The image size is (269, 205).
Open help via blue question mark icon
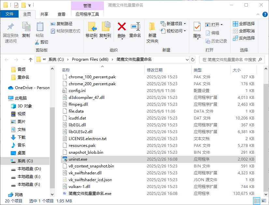tap(265, 14)
